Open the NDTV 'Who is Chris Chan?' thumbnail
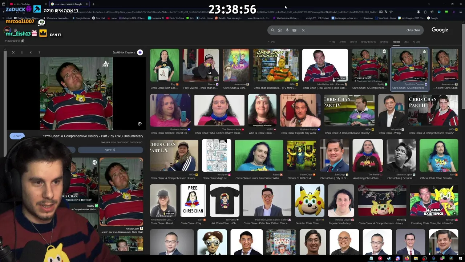Viewport: 465px width, 262px height. 262,110
